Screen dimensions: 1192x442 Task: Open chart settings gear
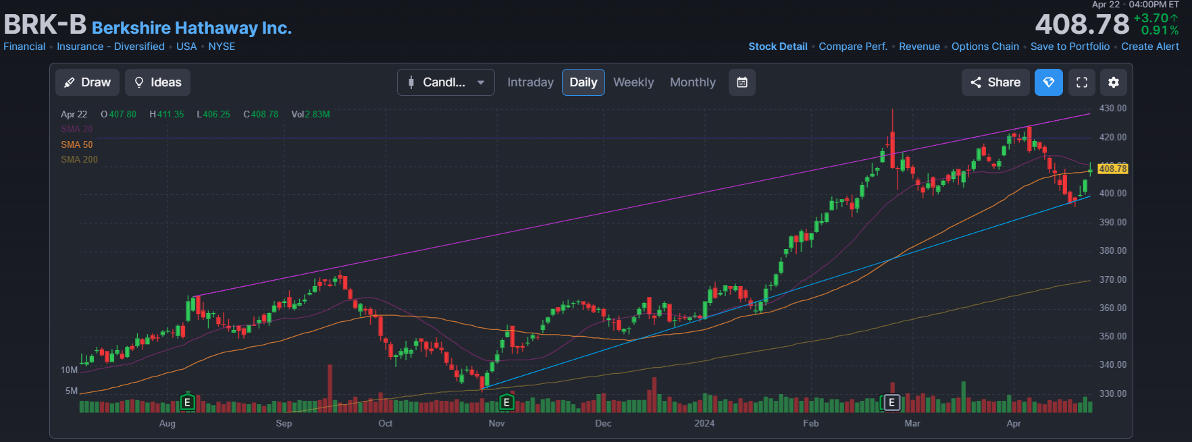[x=1114, y=82]
